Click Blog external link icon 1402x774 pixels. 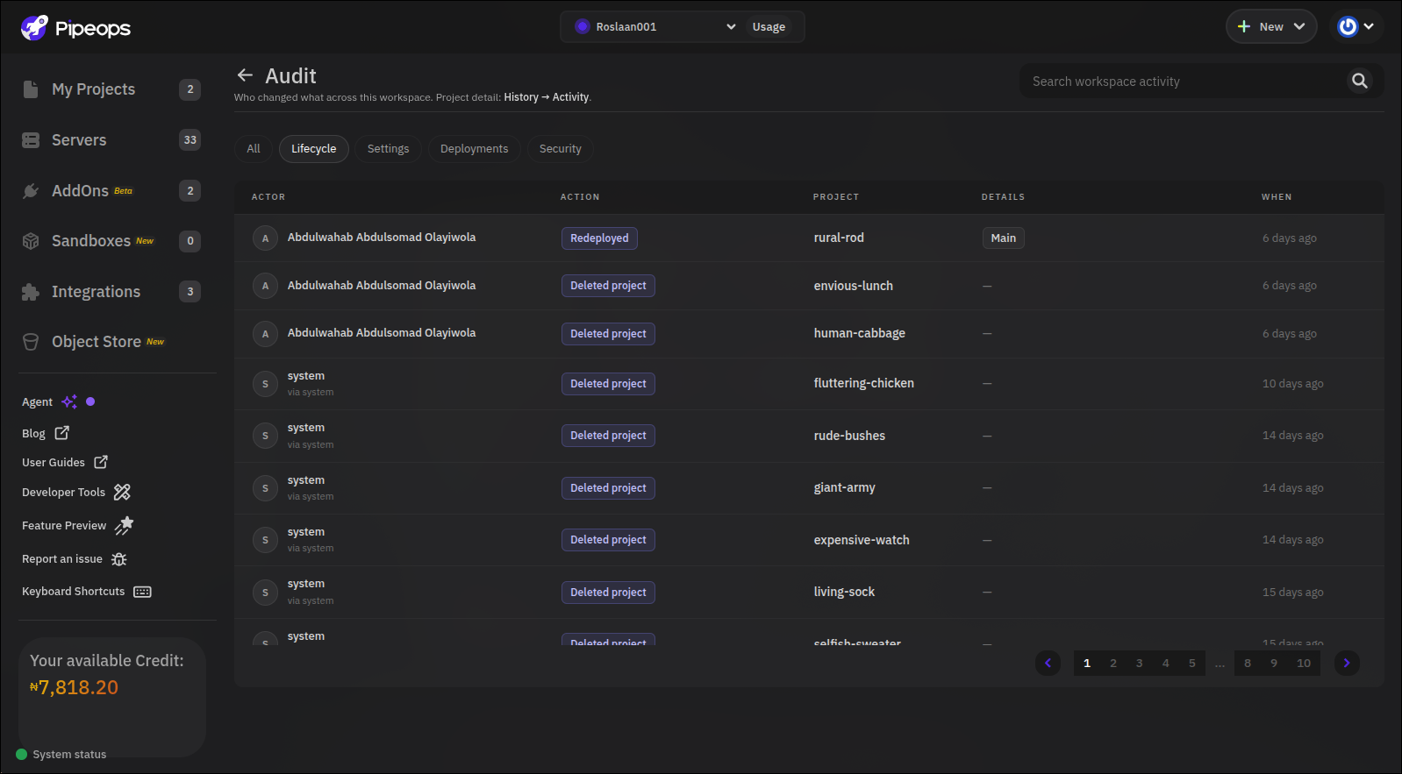click(62, 433)
